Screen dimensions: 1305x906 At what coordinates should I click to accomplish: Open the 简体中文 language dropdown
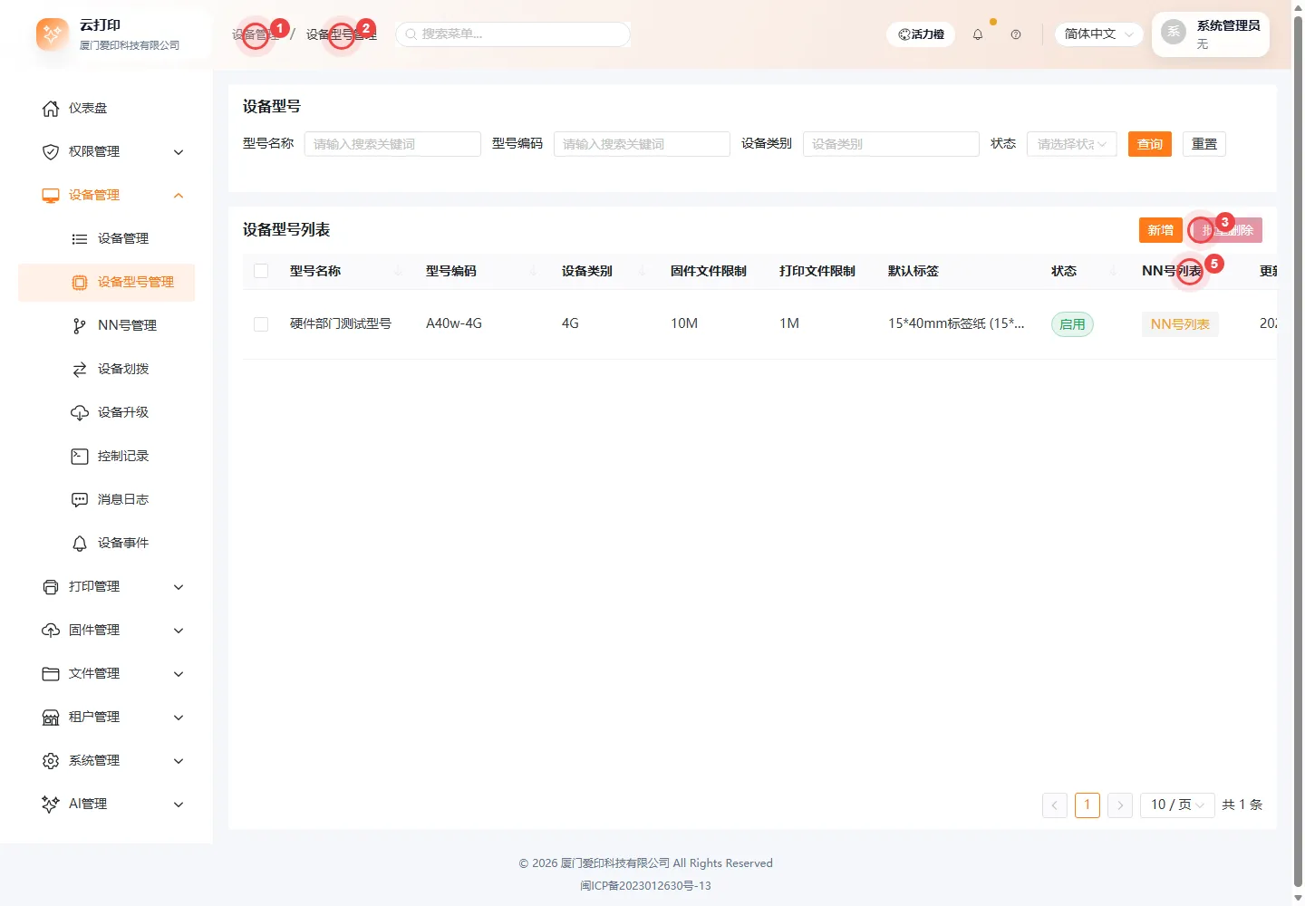pyautogui.click(x=1098, y=34)
